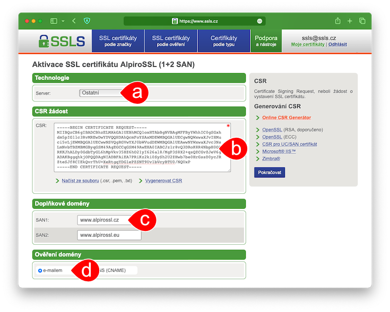Viewport: 390px width, 312px height.
Task: Open the shield privacy report icon
Action: coord(87,21)
